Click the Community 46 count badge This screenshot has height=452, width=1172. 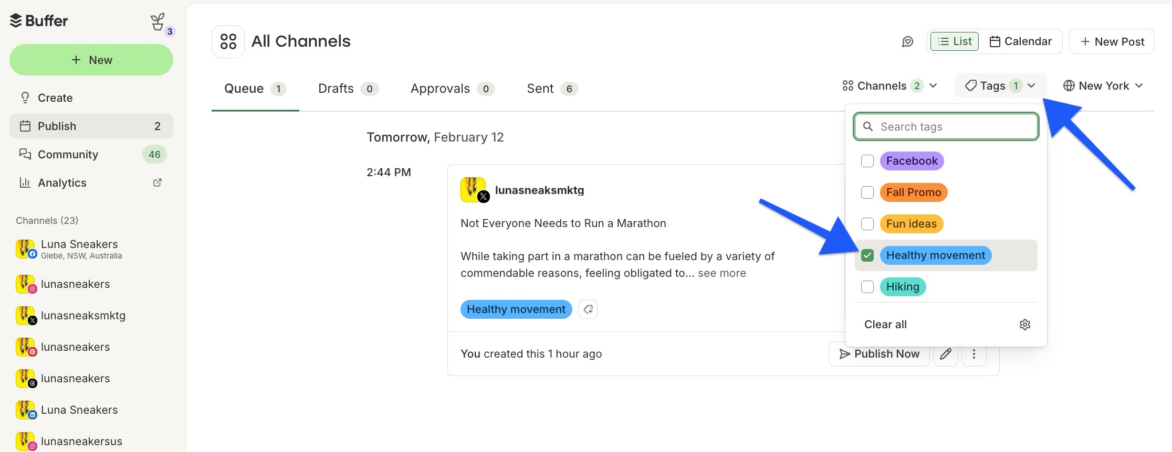click(x=154, y=155)
